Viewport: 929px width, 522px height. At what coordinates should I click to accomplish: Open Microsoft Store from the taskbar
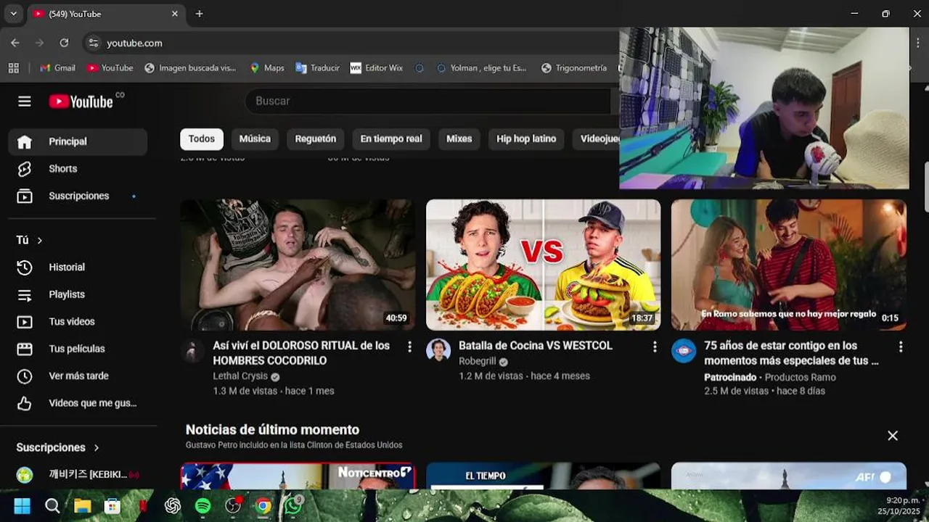pyautogui.click(x=112, y=506)
